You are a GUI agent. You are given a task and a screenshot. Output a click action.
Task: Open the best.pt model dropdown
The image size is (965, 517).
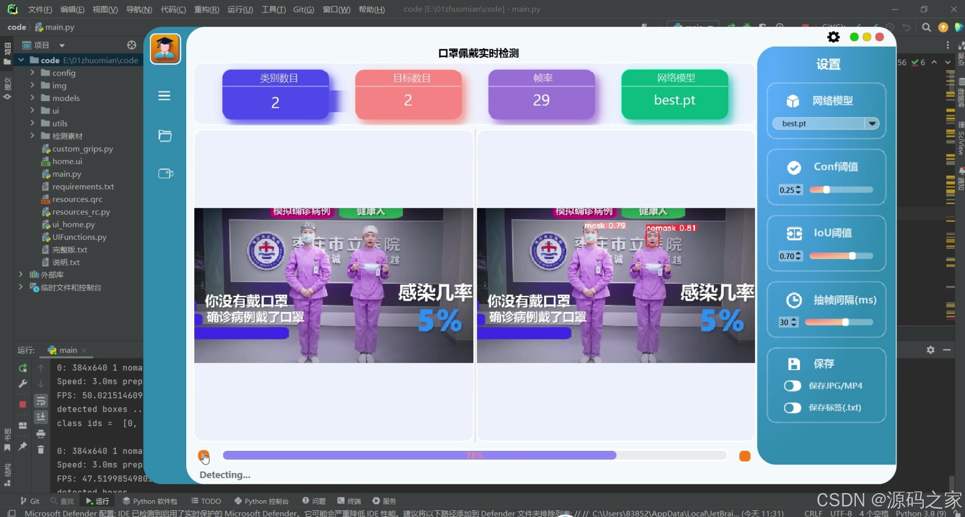pos(872,124)
